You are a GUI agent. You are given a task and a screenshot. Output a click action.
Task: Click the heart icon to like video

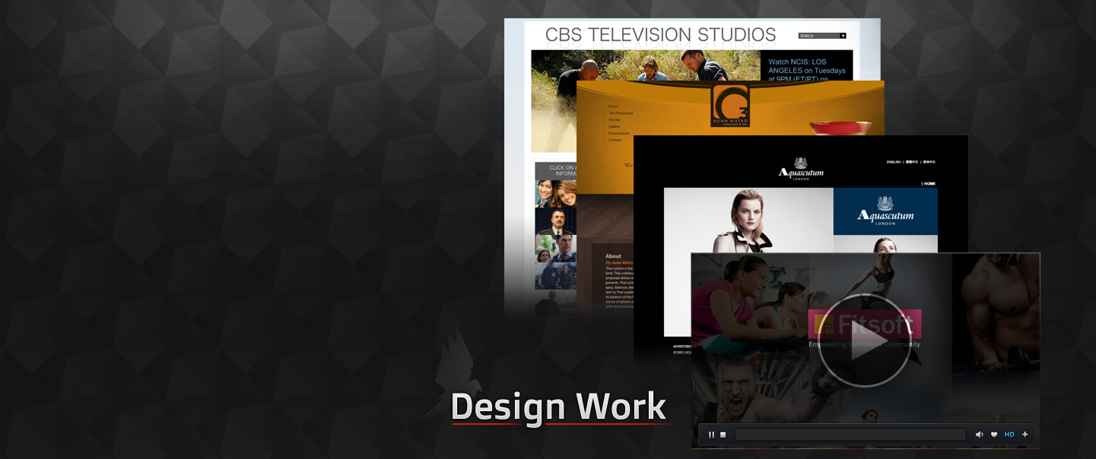(994, 435)
